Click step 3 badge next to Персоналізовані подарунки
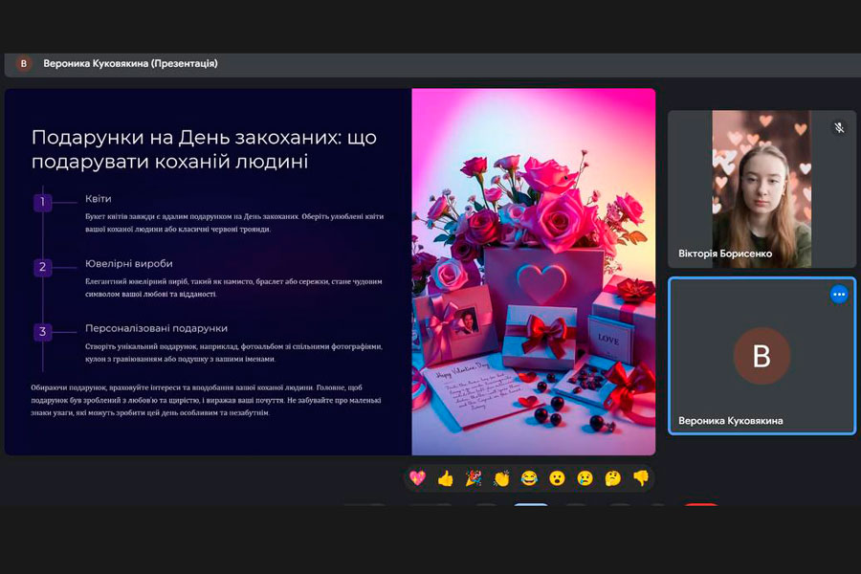This screenshot has height=574, width=861. (x=42, y=332)
